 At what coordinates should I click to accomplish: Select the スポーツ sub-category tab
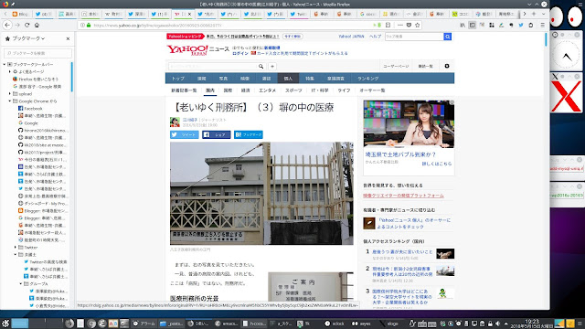tap(293, 90)
